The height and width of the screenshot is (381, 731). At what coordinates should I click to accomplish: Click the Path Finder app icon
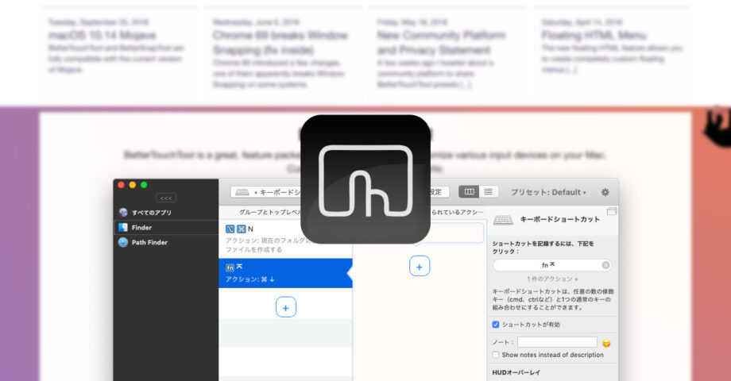click(123, 242)
